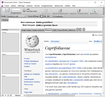Open the Modèle Données du web dropdown
Viewport: 105px width, 97px height.
pos(16,16)
